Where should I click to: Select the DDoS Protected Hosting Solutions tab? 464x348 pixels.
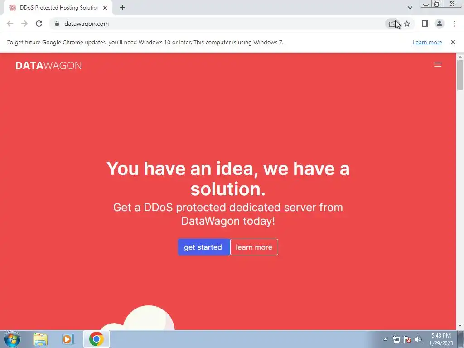coord(58,8)
